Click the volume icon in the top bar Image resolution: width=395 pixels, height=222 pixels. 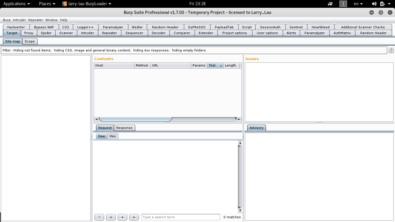click(x=374, y=4)
